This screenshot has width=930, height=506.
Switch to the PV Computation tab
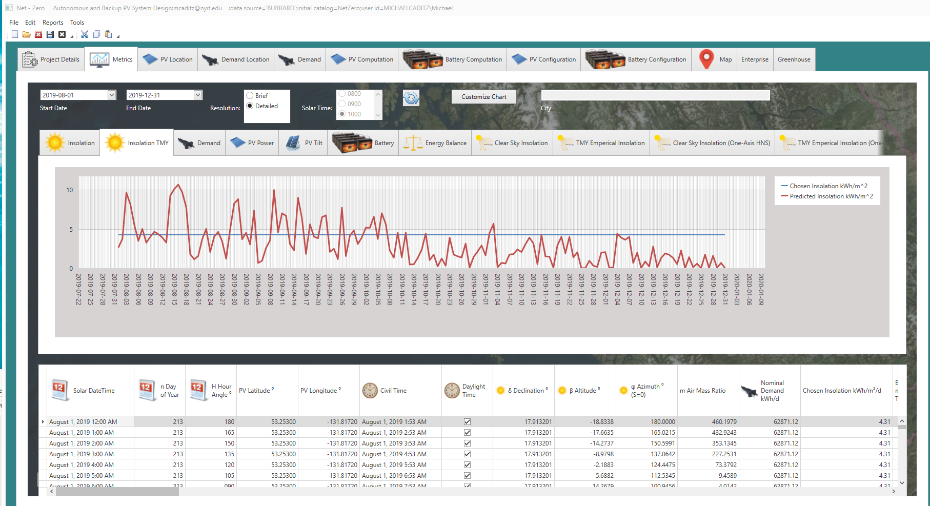coord(362,59)
